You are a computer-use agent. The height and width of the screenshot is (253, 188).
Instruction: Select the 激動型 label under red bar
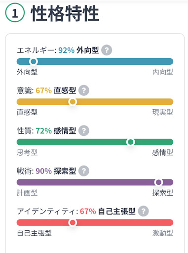(x=163, y=233)
